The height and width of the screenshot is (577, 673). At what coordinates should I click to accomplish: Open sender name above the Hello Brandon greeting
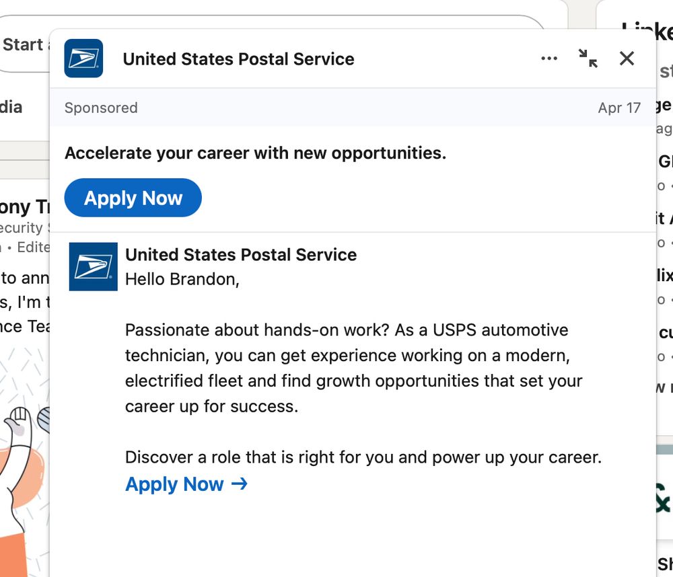click(x=241, y=255)
